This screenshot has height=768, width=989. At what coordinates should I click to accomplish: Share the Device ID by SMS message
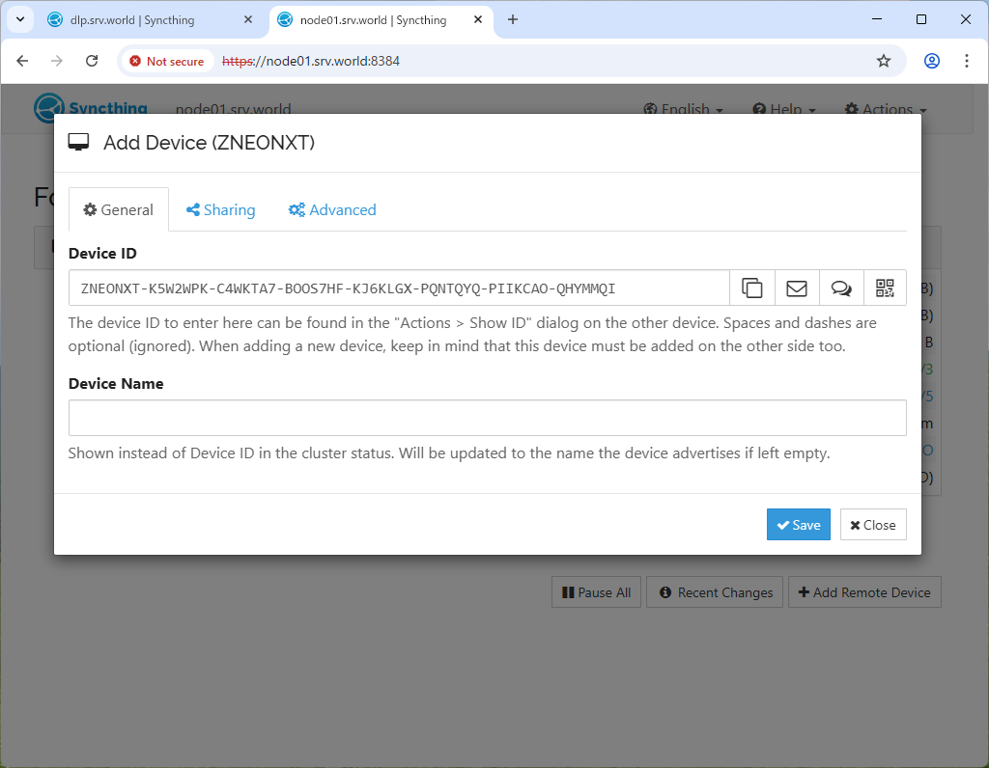click(841, 288)
